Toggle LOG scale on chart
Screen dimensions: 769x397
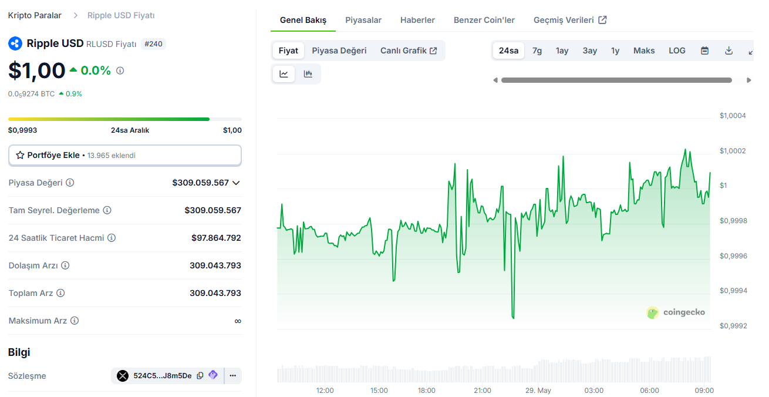[x=677, y=51]
